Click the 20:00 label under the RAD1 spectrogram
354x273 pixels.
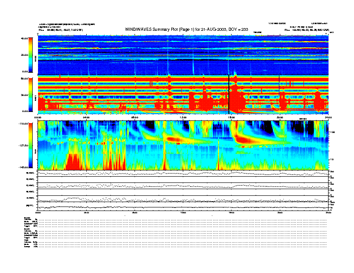(x=280, y=117)
